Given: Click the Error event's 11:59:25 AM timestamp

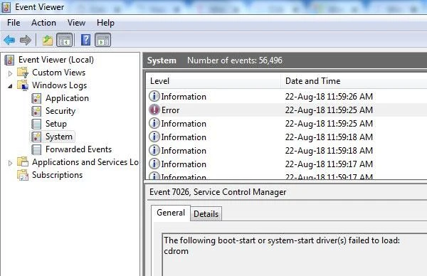Looking at the screenshot, I should point(329,110).
